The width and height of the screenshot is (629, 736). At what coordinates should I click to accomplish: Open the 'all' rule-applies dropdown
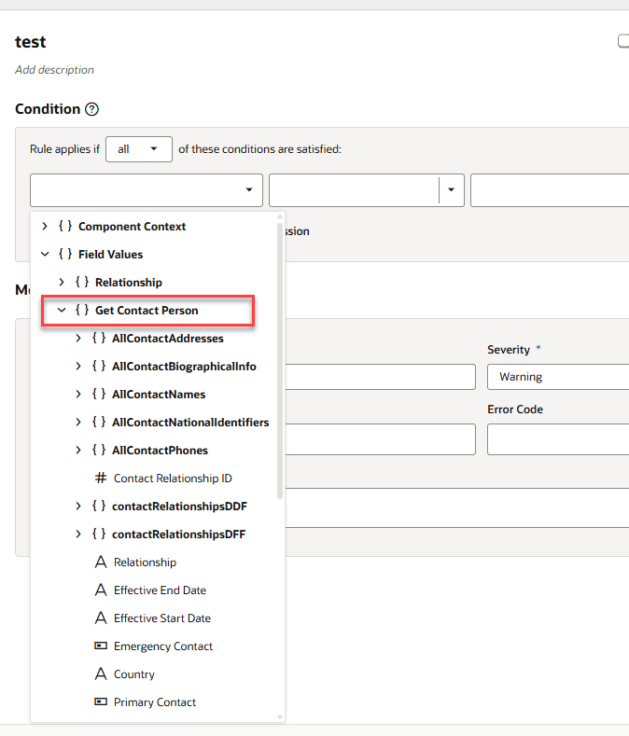[139, 149]
